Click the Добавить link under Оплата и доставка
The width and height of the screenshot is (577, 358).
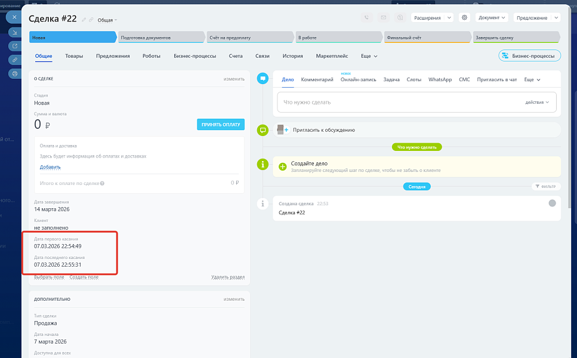pos(50,167)
